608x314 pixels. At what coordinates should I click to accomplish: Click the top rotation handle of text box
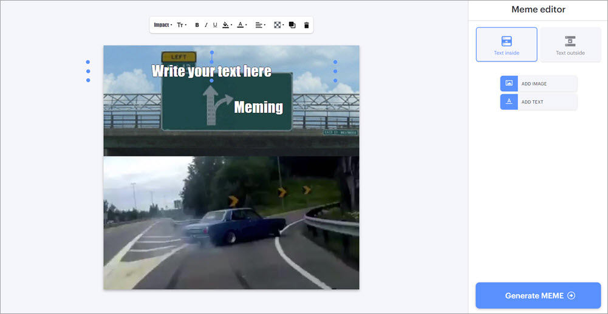[212, 52]
